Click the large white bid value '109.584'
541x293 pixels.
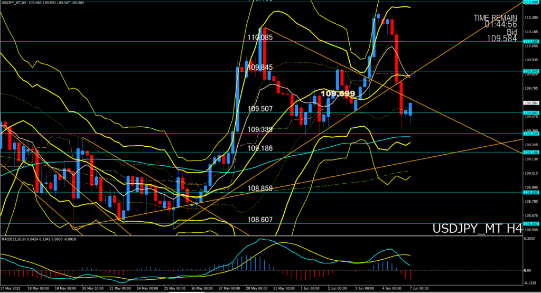[502, 39]
